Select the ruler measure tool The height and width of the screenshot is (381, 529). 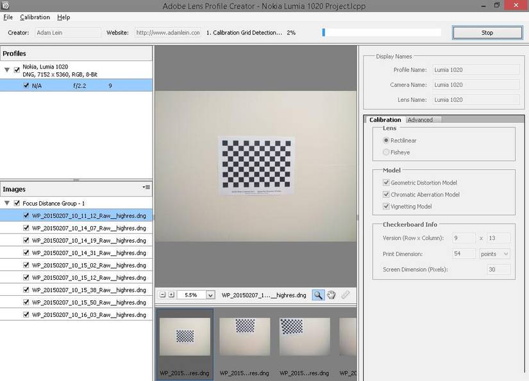tap(346, 295)
